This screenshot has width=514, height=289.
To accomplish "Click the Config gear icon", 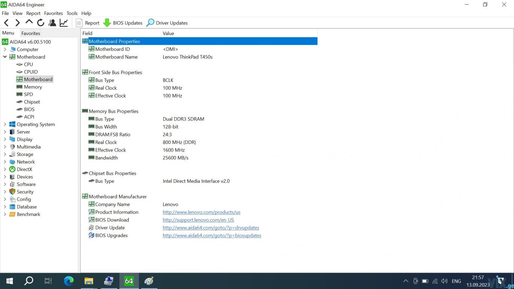I will (x=12, y=199).
